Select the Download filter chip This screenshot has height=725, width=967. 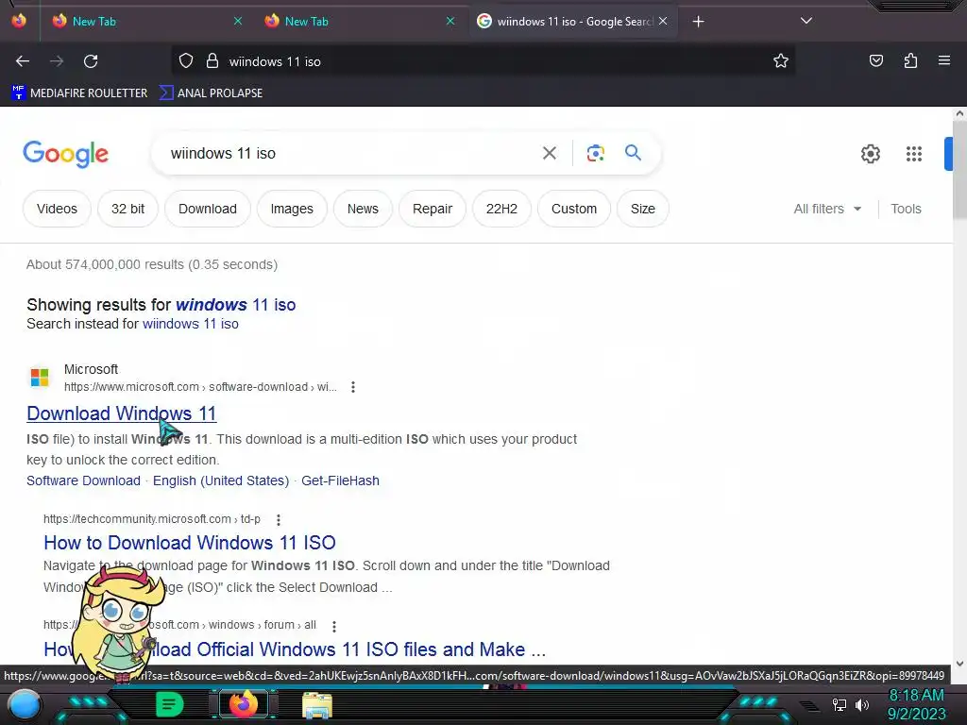[207, 209]
